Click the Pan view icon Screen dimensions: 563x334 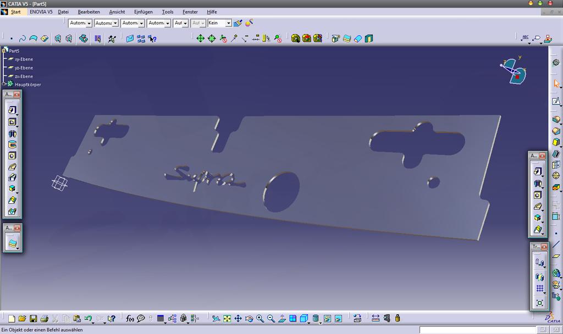238,318
